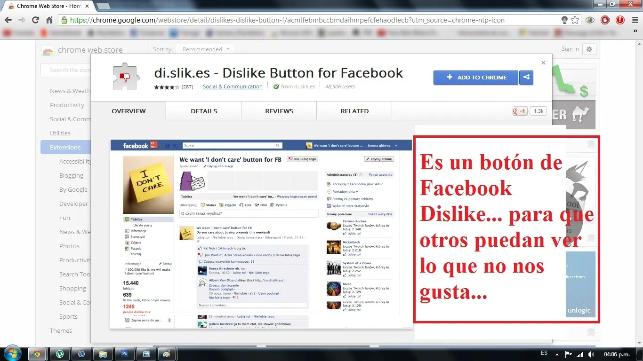Click the '1.3k' plus-one count
The width and height of the screenshot is (643, 361).
pos(538,111)
